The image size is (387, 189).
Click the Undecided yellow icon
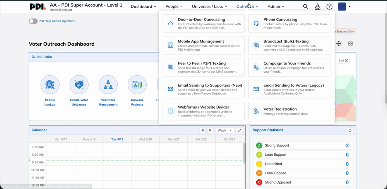pos(259,164)
